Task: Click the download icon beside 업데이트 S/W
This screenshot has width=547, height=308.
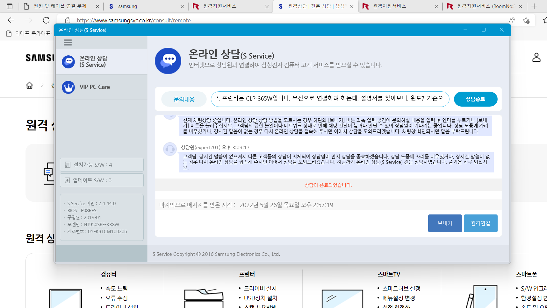Action: pos(67,180)
